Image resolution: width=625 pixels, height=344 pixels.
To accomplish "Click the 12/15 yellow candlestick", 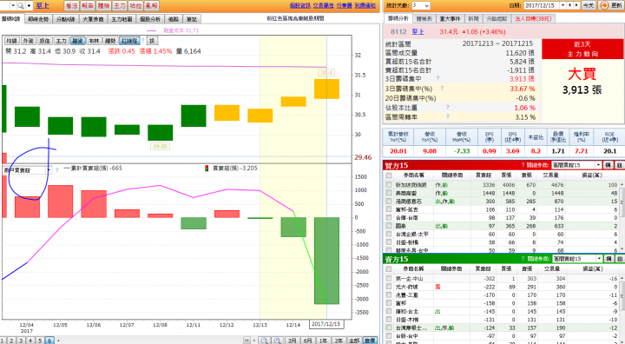I will click(x=326, y=89).
